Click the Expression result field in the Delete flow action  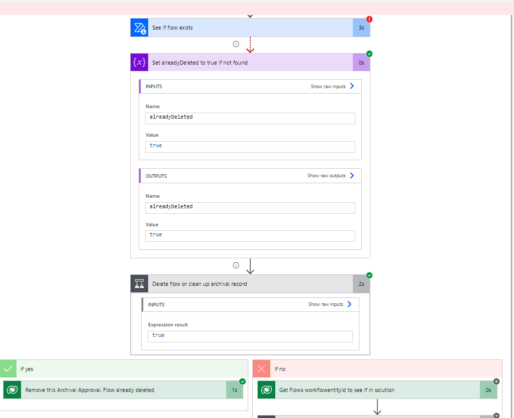tap(250, 336)
